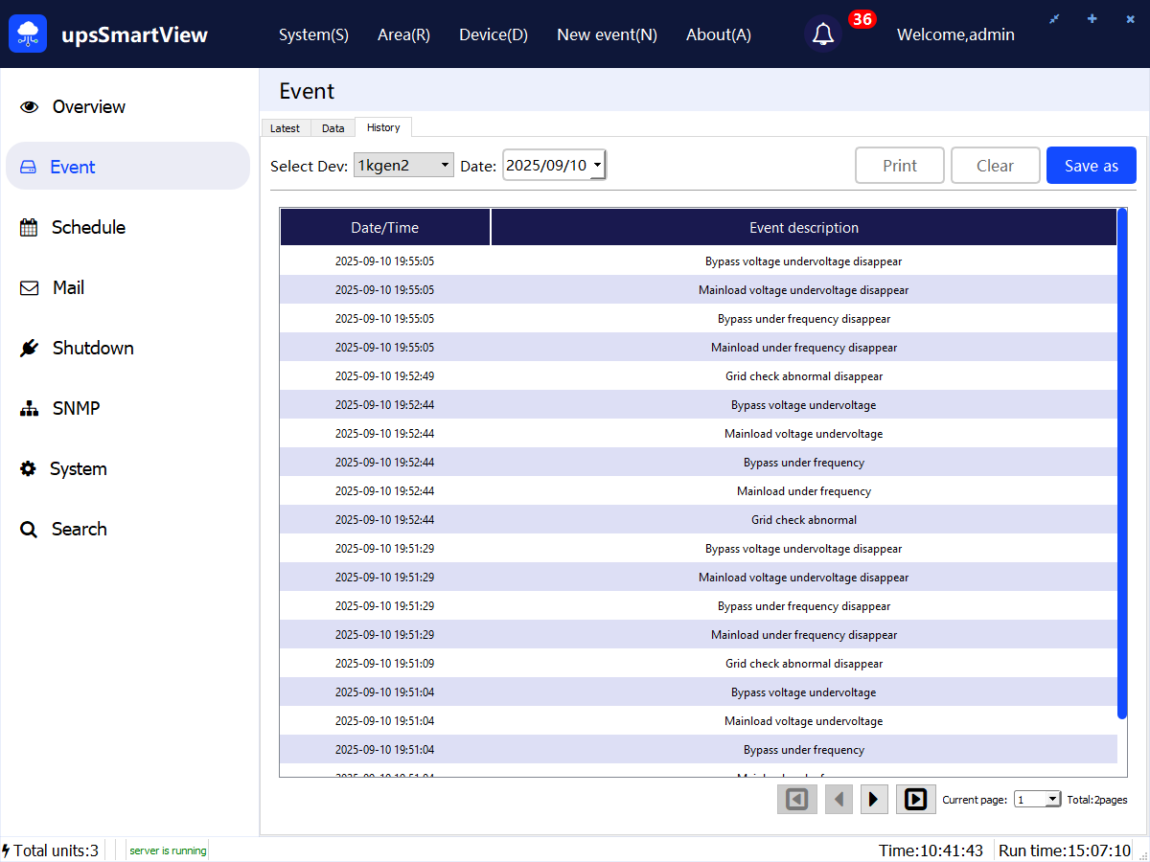Click the upsSmartView cloud logo

[28, 34]
